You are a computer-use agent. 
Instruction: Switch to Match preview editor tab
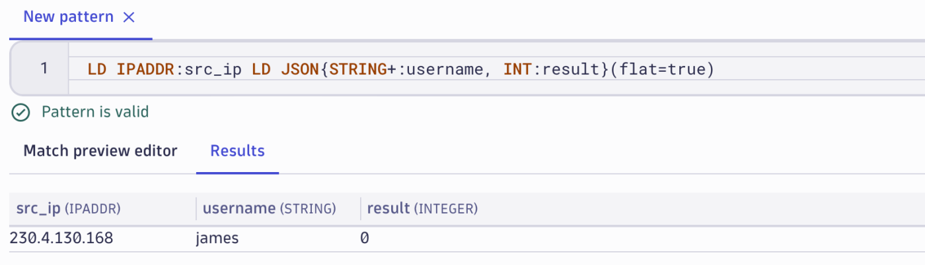pos(100,151)
